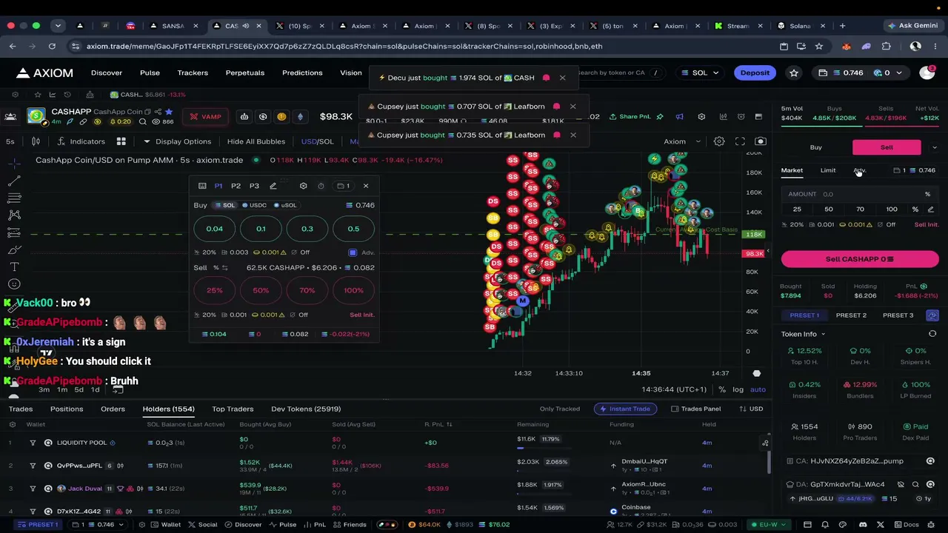Open the wallet selector in trade panel

coord(915,170)
